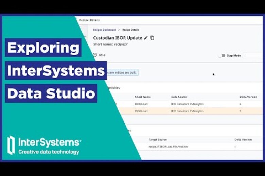Click IRIS DataStore FSAnalytics in first row
Viewport: 265px width, 176px height.
tap(187, 104)
